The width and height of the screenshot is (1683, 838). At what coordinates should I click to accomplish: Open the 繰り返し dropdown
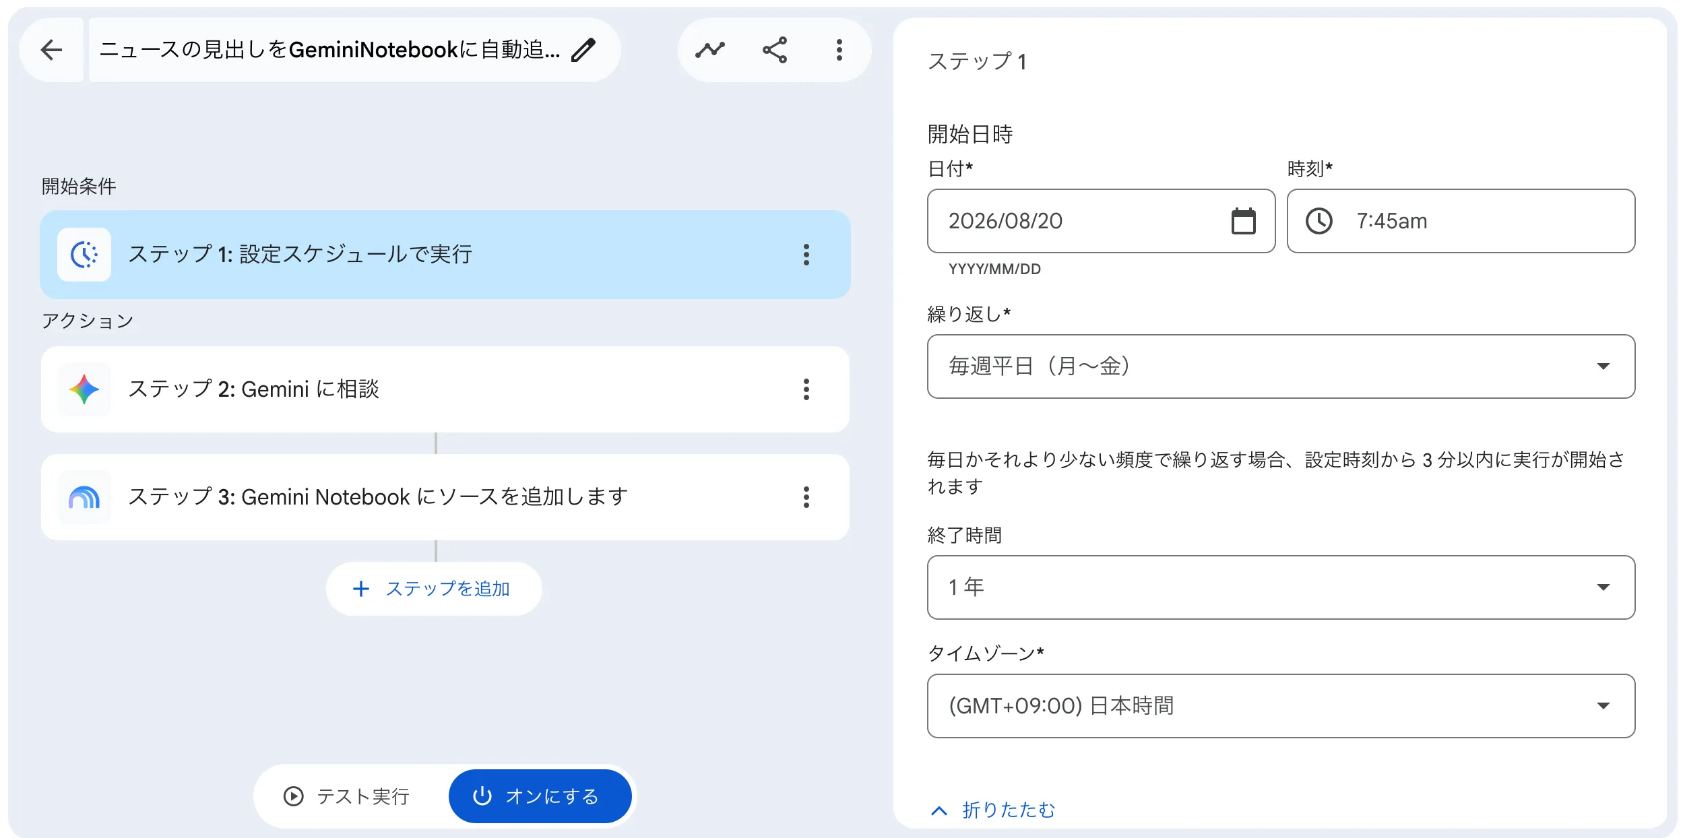tap(1281, 366)
